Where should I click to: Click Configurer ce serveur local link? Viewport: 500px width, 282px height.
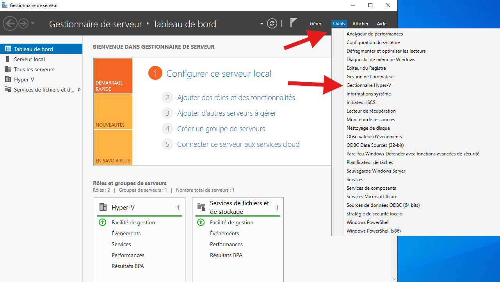219,74
